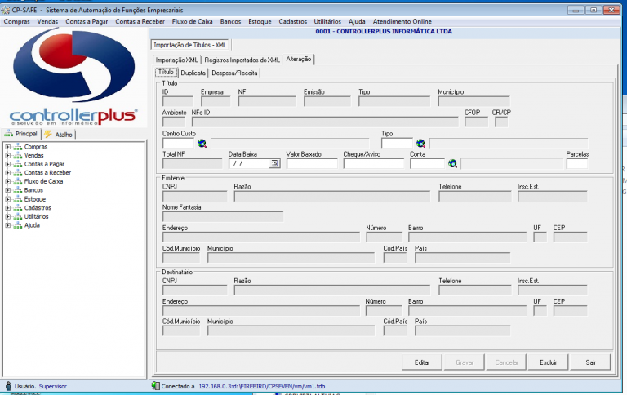Image resolution: width=627 pixels, height=395 pixels.
Task: Click the Ajuda tree node icon
Action: tap(18, 225)
